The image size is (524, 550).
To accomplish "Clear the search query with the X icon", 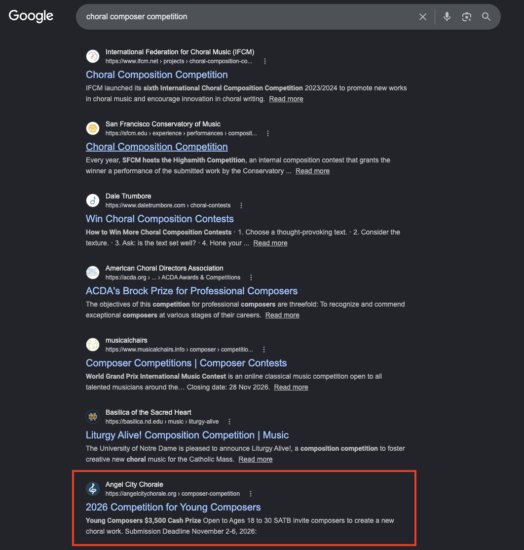I will click(x=423, y=17).
